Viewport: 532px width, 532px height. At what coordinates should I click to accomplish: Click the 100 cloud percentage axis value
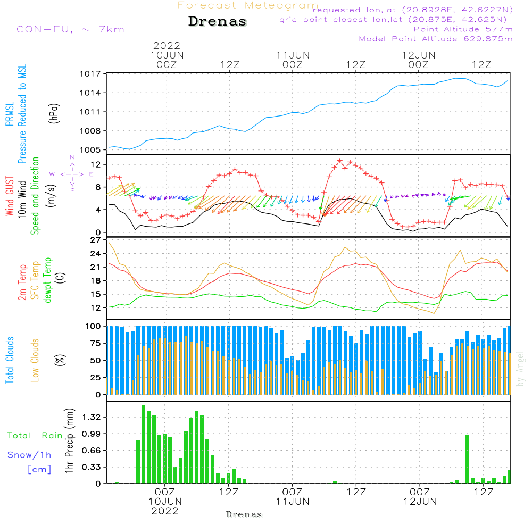(x=93, y=326)
